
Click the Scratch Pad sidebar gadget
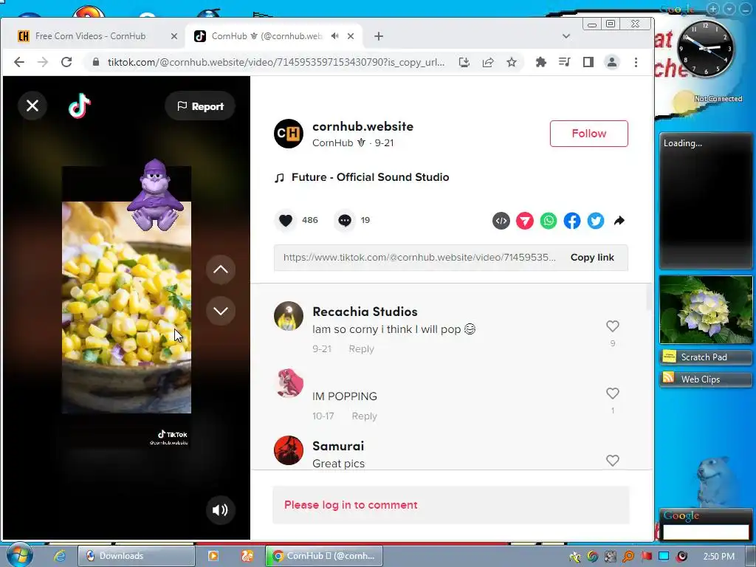pyautogui.click(x=705, y=357)
